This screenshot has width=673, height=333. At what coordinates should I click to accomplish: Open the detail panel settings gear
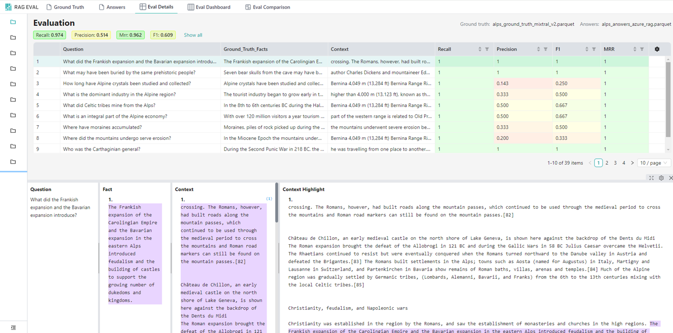pos(661,178)
